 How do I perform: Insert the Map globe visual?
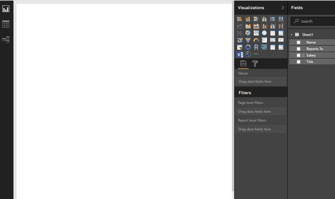click(x=264, y=33)
